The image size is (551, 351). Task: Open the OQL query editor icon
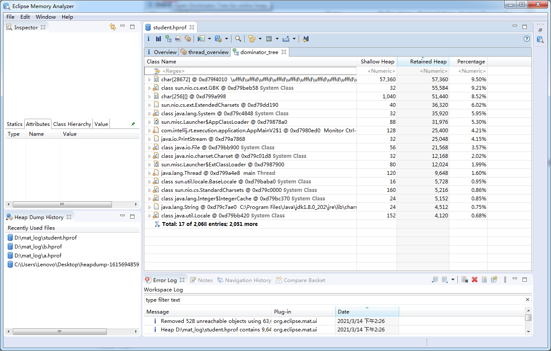(x=178, y=39)
